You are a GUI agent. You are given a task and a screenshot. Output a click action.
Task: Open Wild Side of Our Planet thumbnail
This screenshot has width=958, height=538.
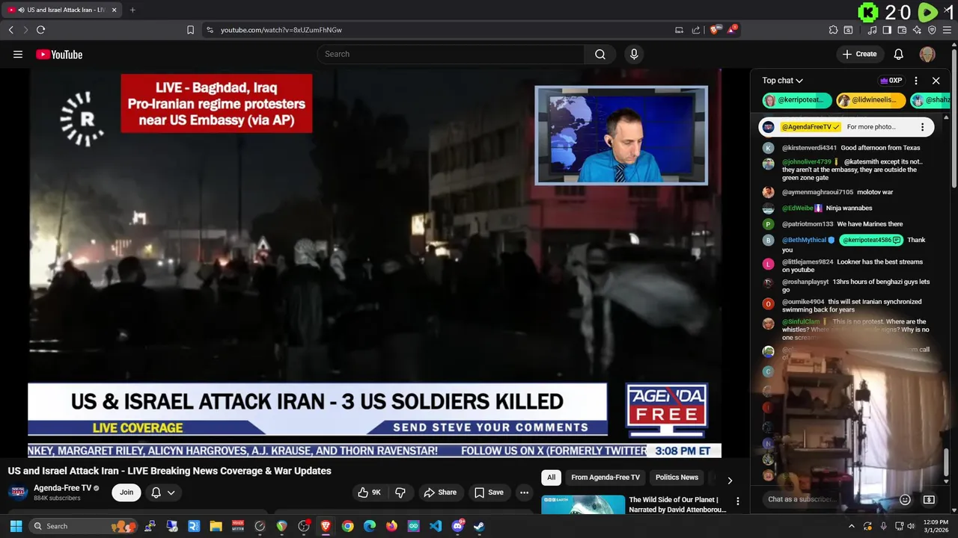583,504
